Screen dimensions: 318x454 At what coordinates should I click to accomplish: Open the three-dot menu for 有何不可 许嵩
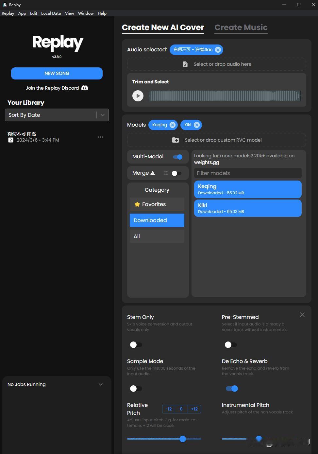pos(101,137)
